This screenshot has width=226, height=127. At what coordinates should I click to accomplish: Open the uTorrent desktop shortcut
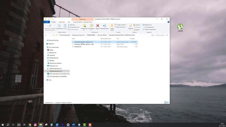click(180, 28)
